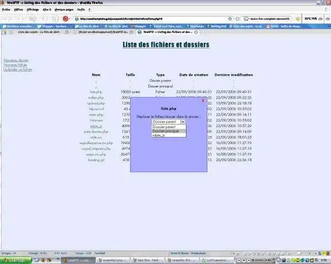Open the destination folder dropdown arrow

(183, 122)
